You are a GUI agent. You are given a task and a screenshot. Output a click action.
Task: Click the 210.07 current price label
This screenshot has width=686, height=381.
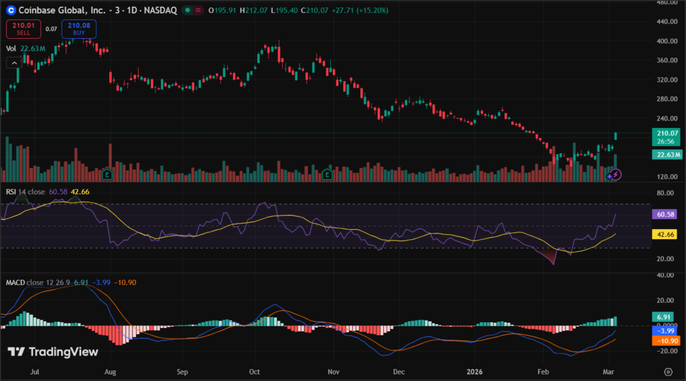(668, 133)
